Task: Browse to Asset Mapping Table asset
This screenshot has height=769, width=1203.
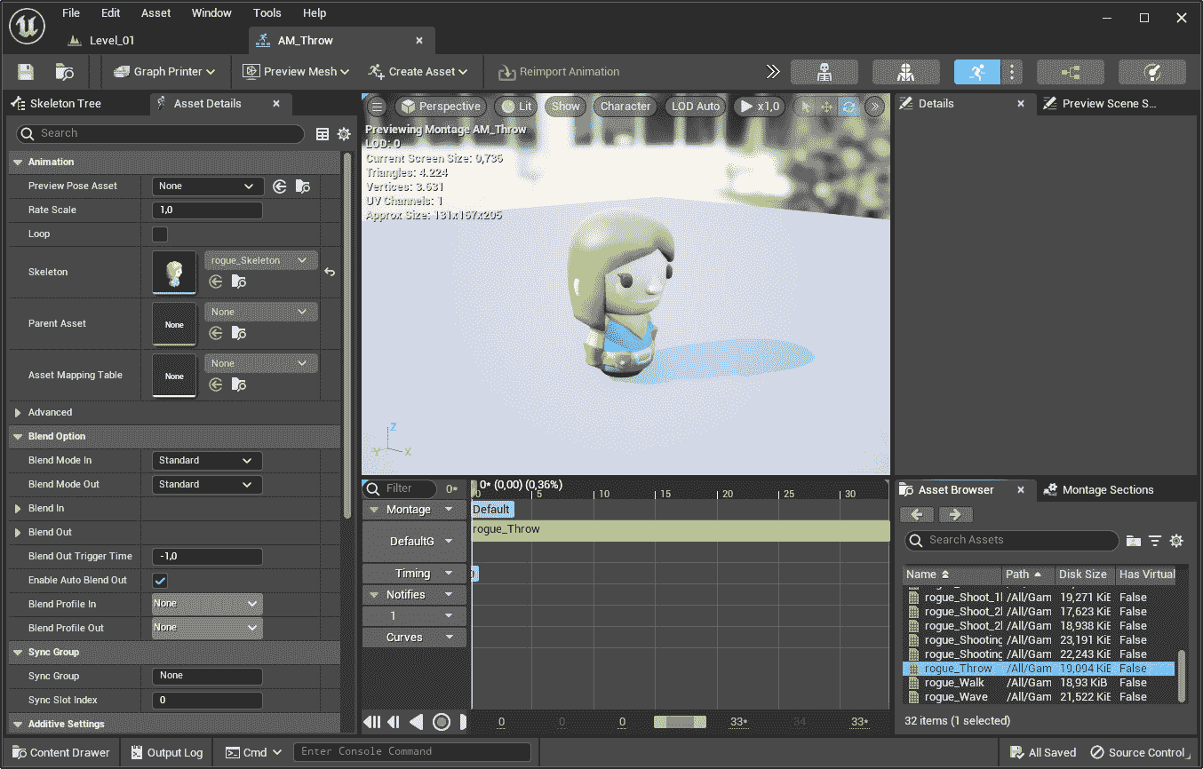Action: coord(239,384)
